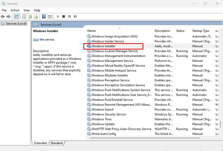Click the Start the service link

(36, 39)
